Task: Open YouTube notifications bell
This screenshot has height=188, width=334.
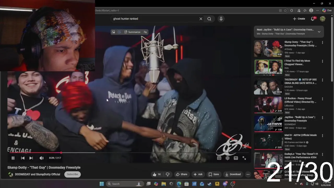Action: pyautogui.click(x=313, y=19)
